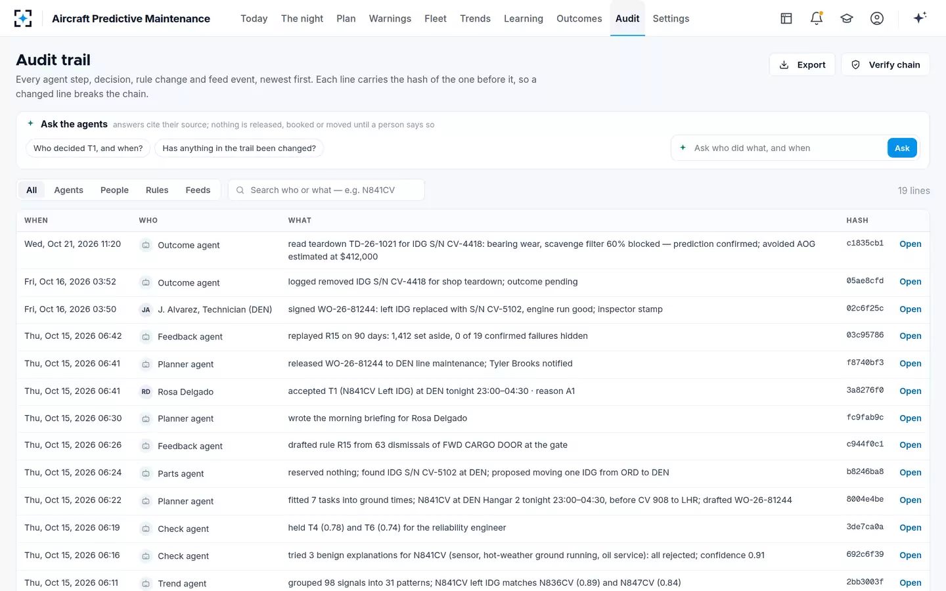Open the sparkle assistant icon in the header
946x591 pixels.
point(920,18)
